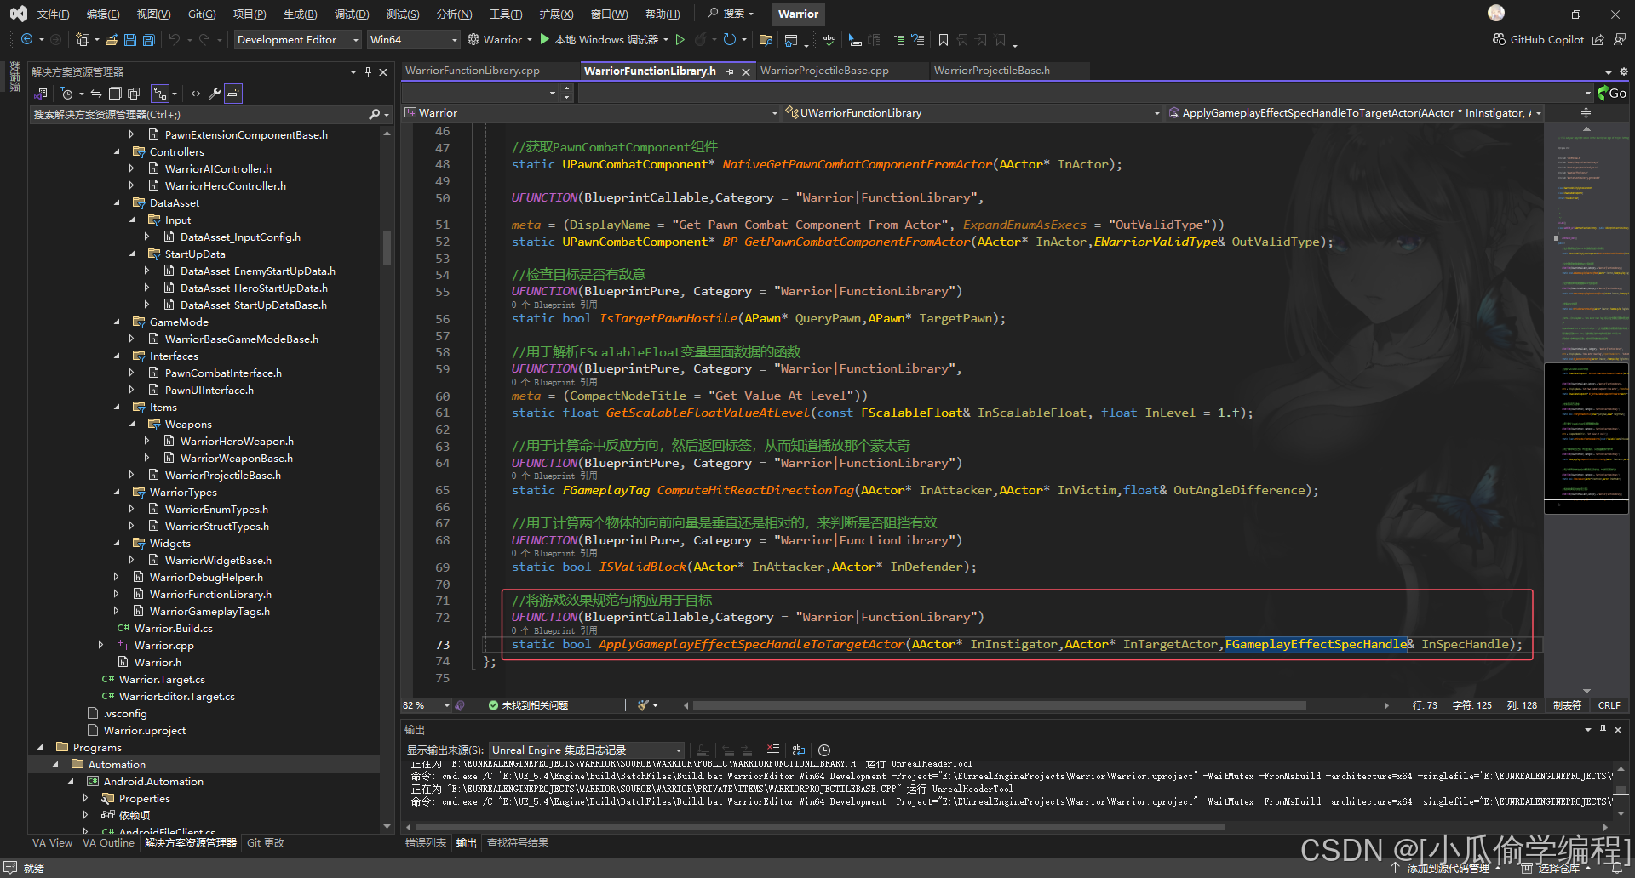Click the navigate backward arrow icon
The height and width of the screenshot is (878, 1635).
click(26, 39)
